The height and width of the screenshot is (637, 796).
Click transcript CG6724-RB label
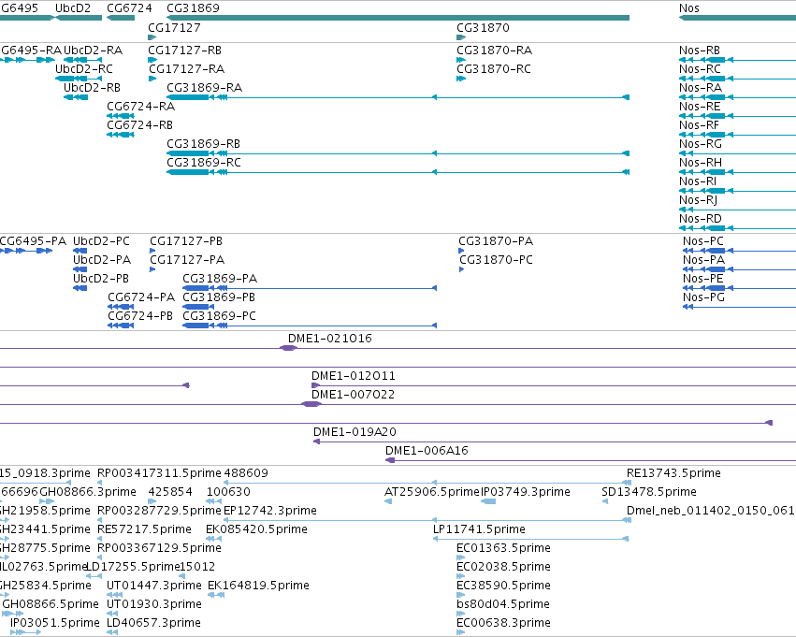pos(139,124)
